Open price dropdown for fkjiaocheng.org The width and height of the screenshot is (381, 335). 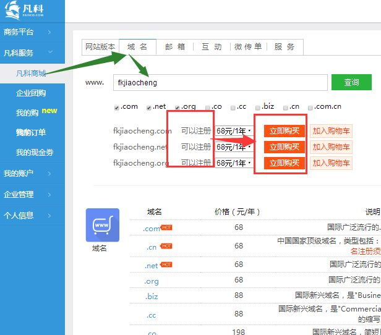click(234, 163)
